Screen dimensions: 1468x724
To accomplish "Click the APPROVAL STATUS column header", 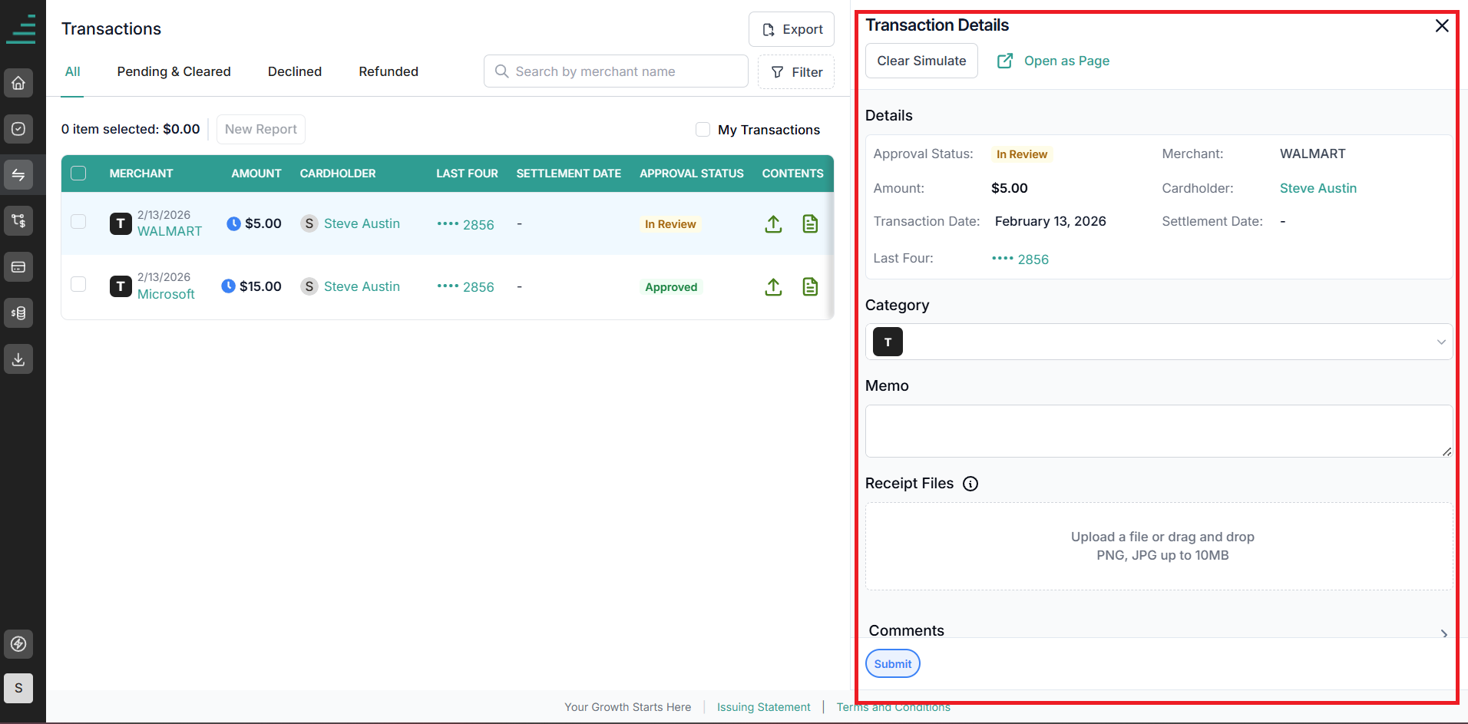I will tap(692, 174).
